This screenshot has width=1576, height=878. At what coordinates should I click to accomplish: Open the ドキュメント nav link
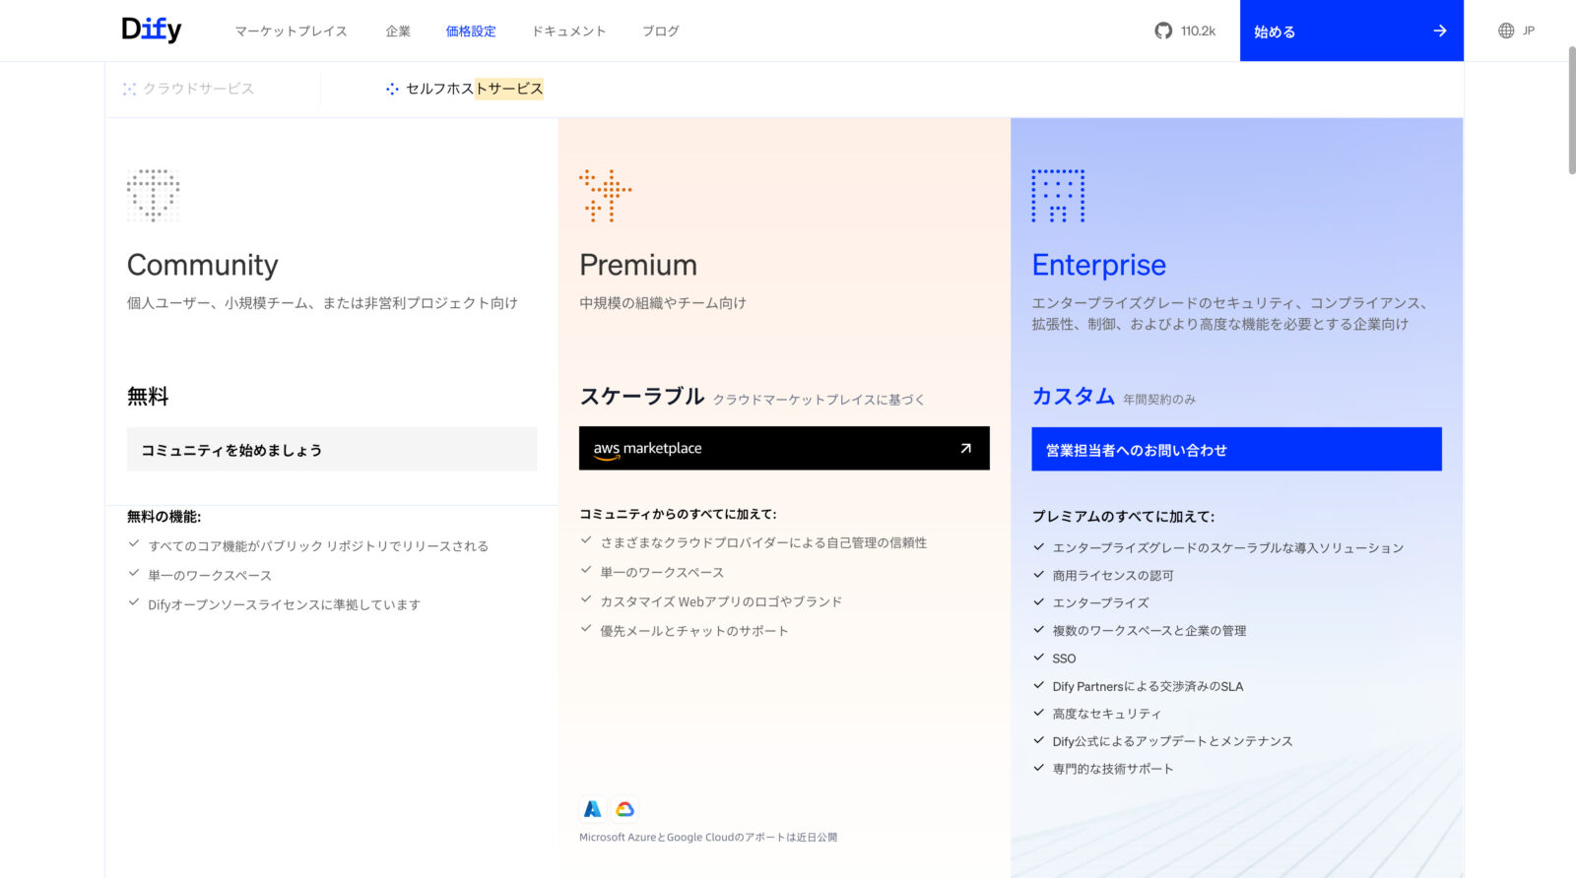point(569,31)
